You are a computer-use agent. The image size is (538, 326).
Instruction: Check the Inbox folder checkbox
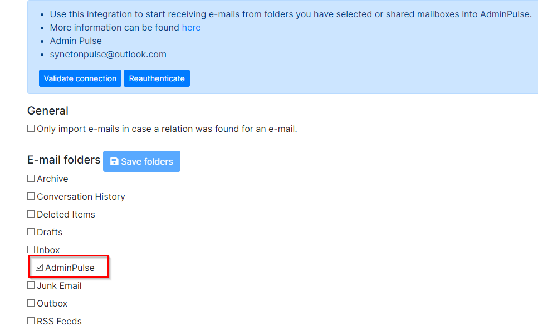31,250
